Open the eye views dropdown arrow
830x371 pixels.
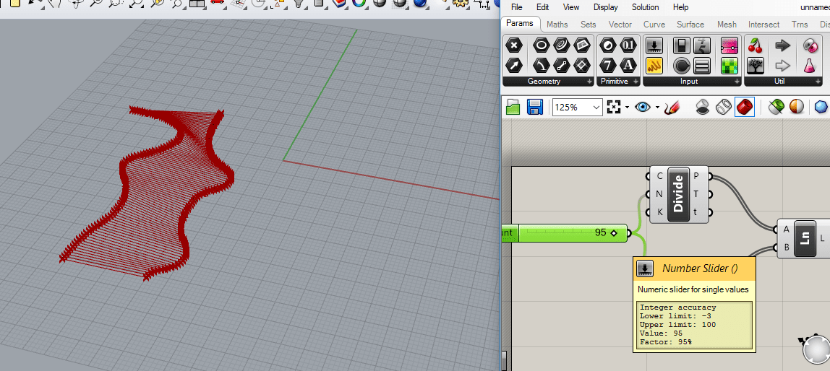pos(657,108)
